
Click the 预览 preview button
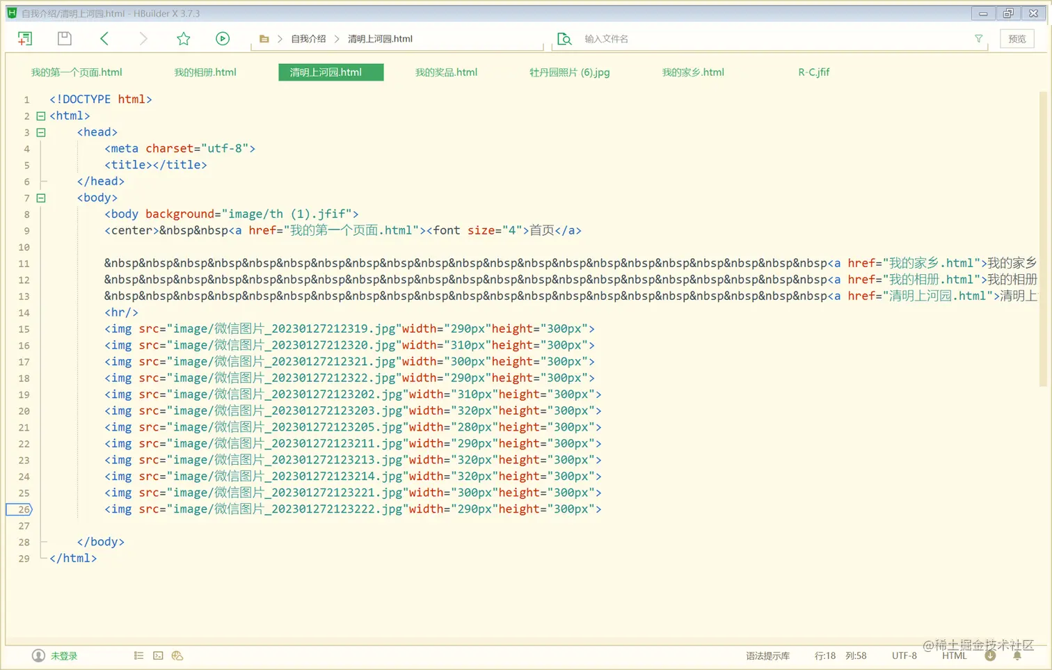pos(1017,39)
